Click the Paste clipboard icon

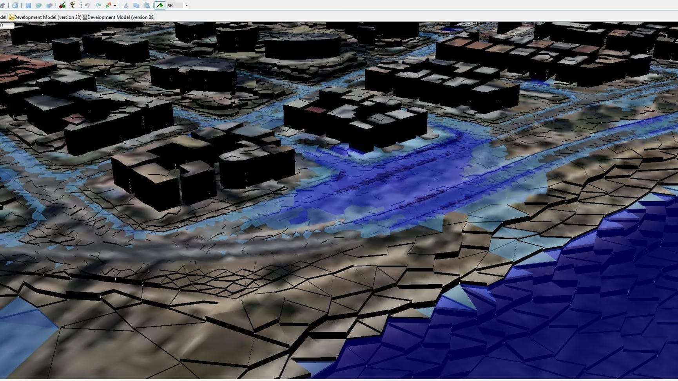pyautogui.click(x=147, y=5)
